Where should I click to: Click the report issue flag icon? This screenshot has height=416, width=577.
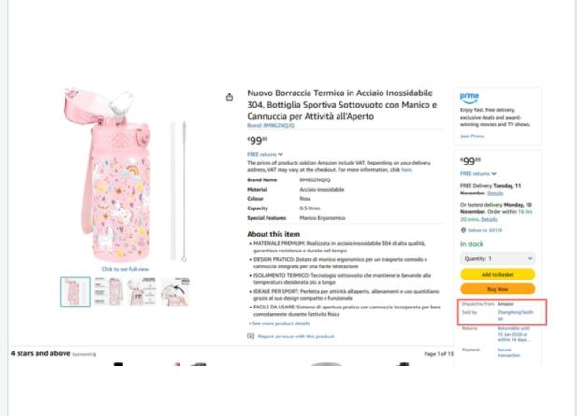point(251,336)
